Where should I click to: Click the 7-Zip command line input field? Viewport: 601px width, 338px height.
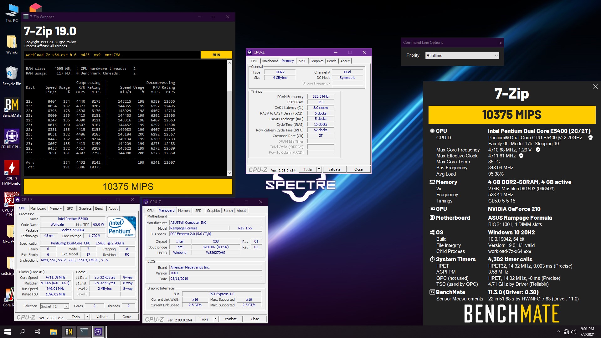[x=112, y=55]
